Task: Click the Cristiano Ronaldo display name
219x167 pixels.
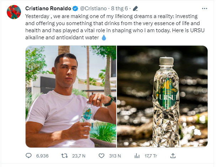Action: click(48, 8)
